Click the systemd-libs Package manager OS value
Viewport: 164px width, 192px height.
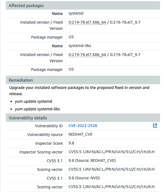pyautogui.click(x=71, y=69)
